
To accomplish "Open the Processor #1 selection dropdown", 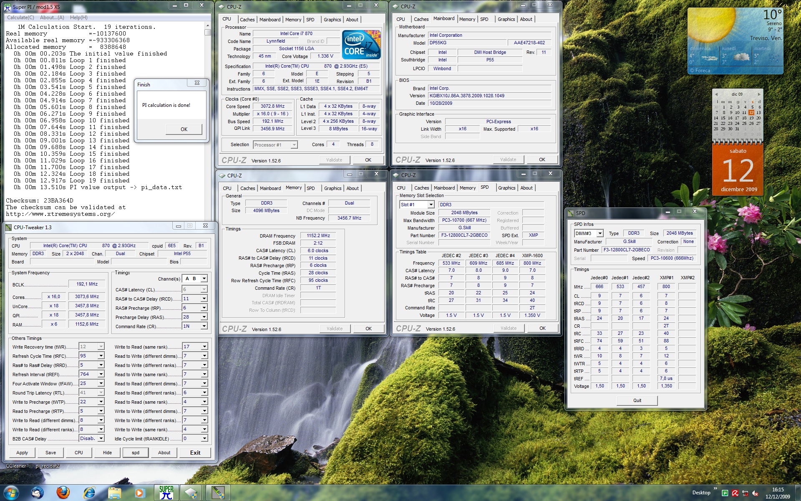I will [x=294, y=145].
